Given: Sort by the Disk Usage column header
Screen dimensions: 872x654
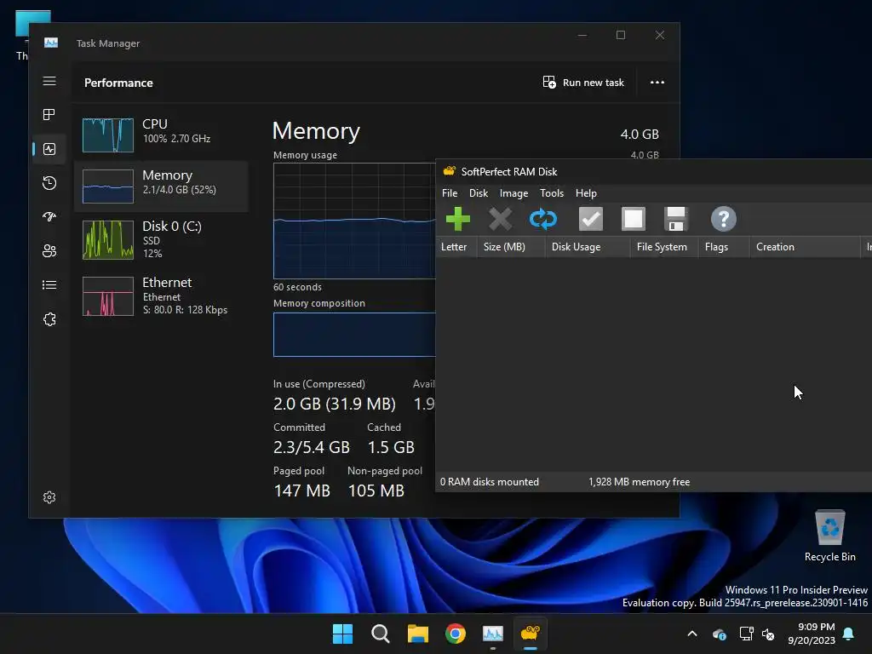Looking at the screenshot, I should pyautogui.click(x=588, y=247).
